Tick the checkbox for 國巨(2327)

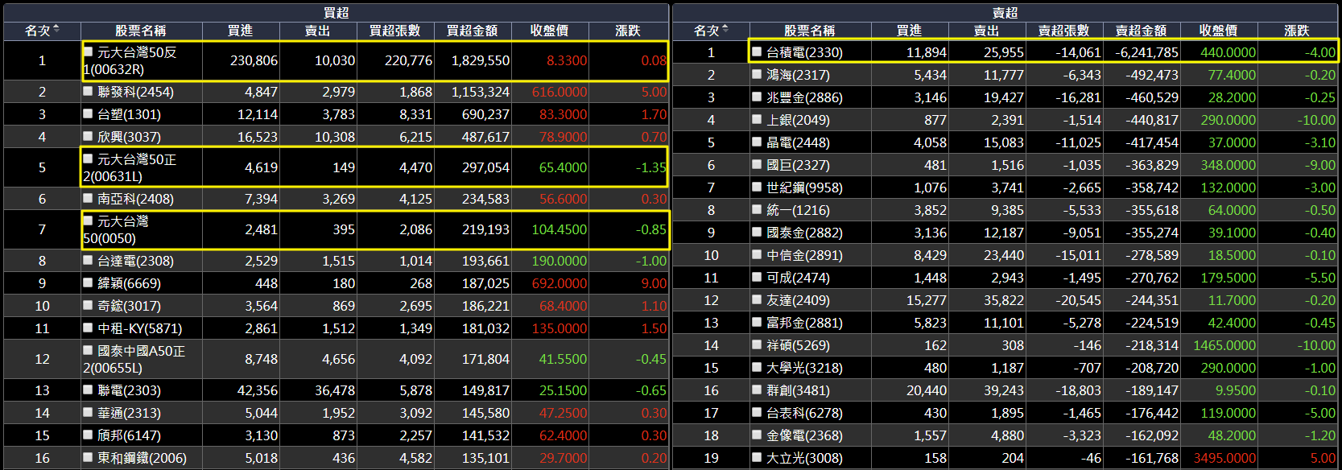coord(757,164)
